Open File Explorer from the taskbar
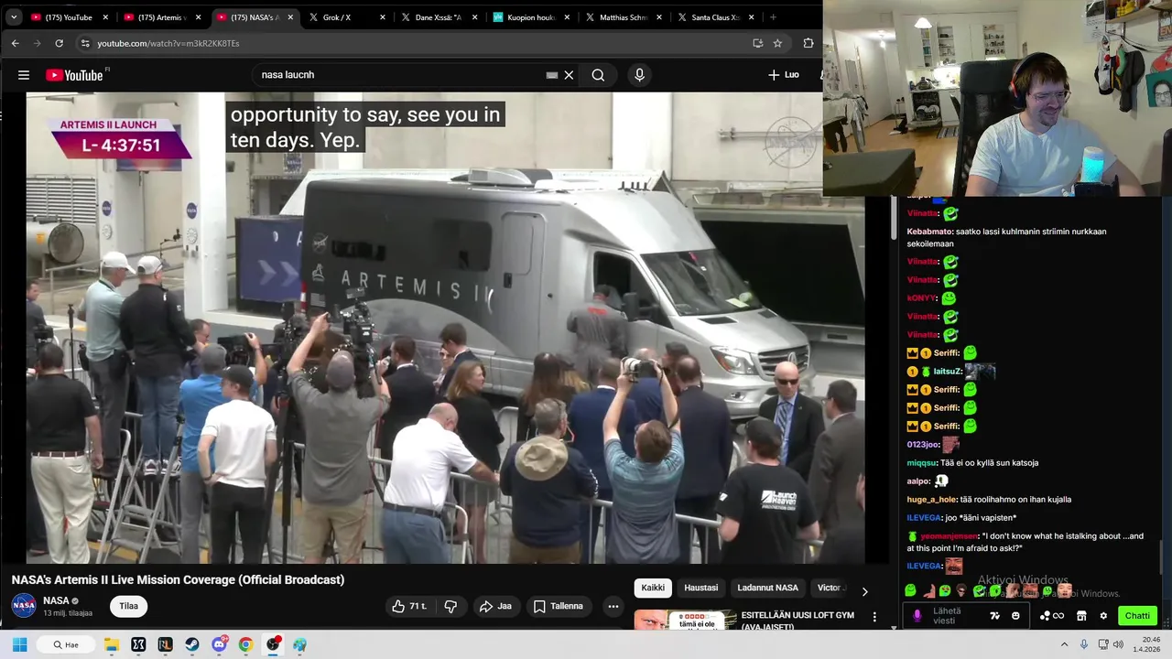1172x659 pixels. point(112,644)
